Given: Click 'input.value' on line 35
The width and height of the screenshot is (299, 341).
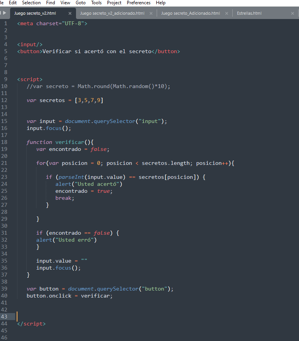Looking at the screenshot, I should pos(54,261).
